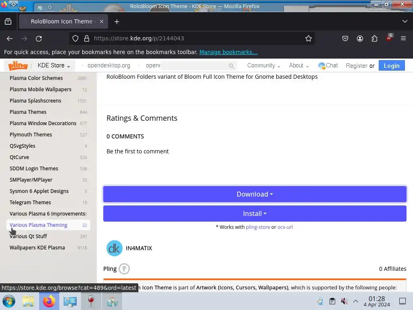Viewport: 413px width, 310px height.
Task: Expand hidden system tray icons
Action: (356, 301)
